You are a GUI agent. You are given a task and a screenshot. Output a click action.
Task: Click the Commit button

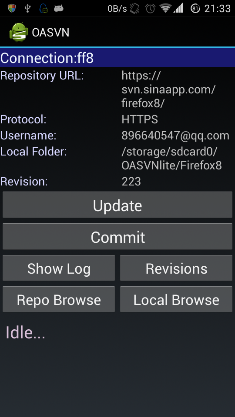coord(117,236)
